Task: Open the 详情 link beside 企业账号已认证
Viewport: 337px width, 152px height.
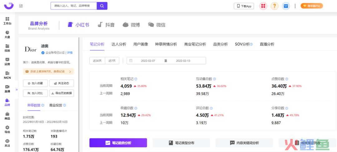Action: click(70, 53)
